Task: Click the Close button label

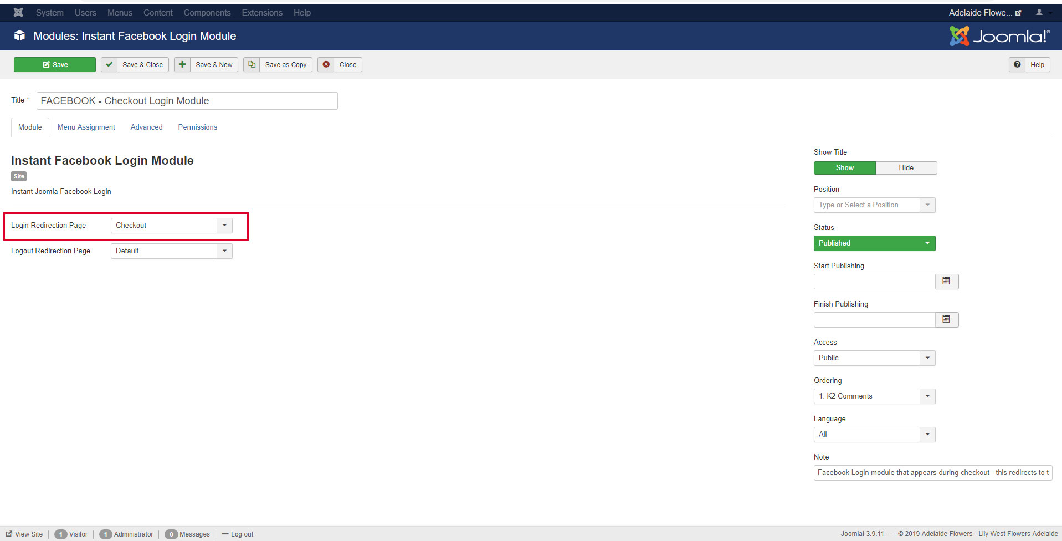Action: tap(348, 64)
